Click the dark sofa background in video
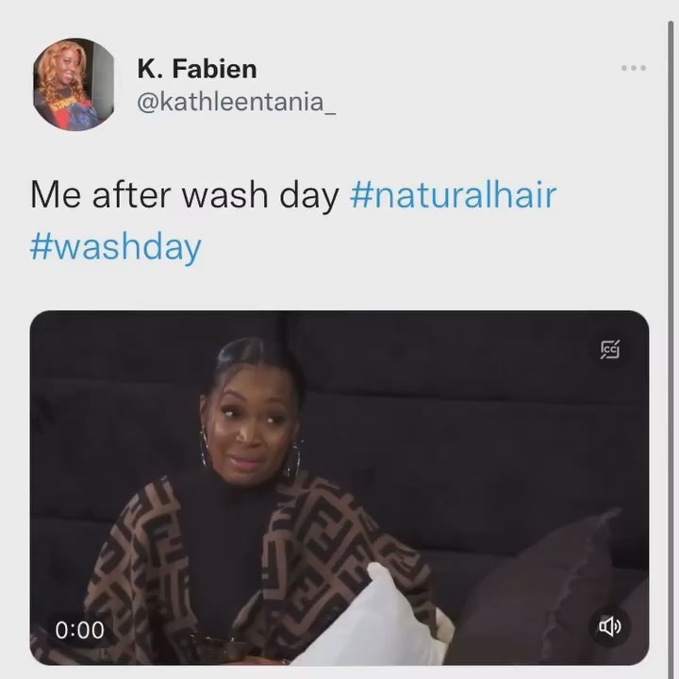The image size is (679, 679). pyautogui.click(x=476, y=411)
